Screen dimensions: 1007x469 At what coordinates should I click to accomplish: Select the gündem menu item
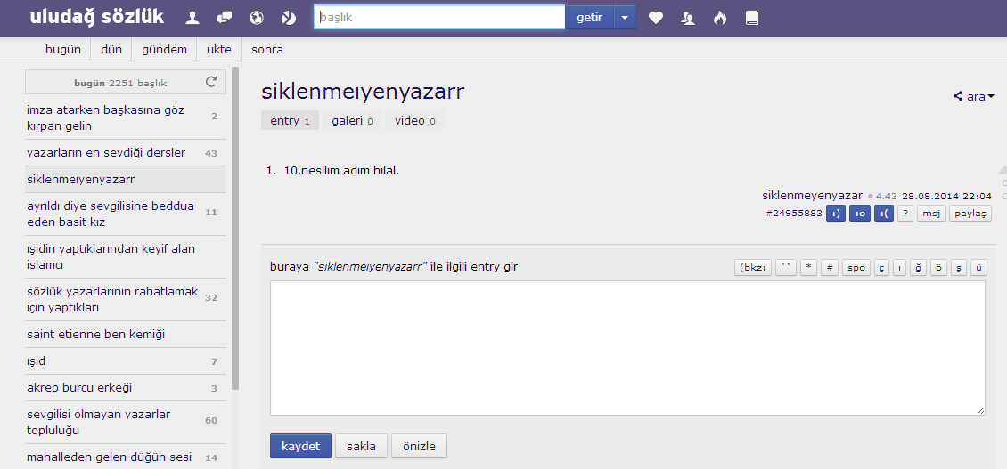tap(164, 50)
